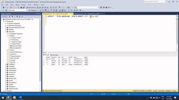Screen dimensions: 179x100
Task: Click the wrench Properties icon
Action: coord(104,7)
